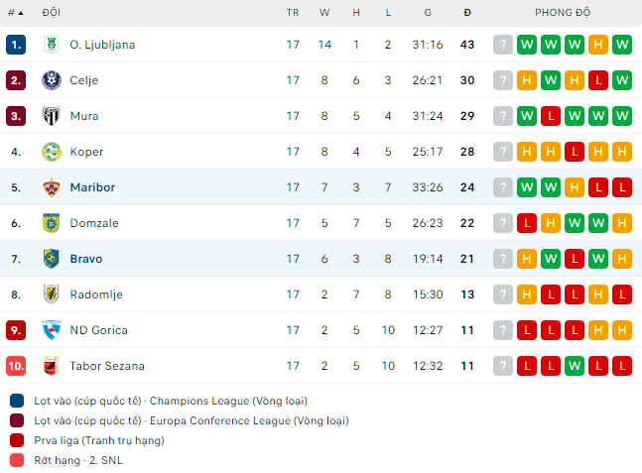Open the Maribor team link
This screenshot has height=473, width=642.
pyautogui.click(x=92, y=187)
